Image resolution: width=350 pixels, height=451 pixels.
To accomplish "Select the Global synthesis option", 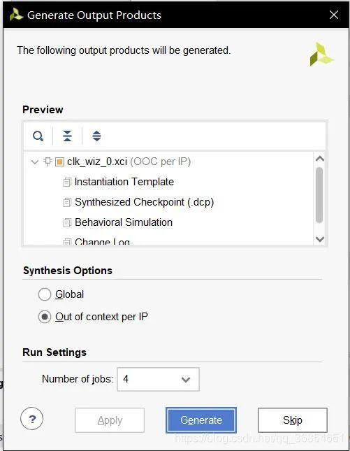I will (45, 294).
